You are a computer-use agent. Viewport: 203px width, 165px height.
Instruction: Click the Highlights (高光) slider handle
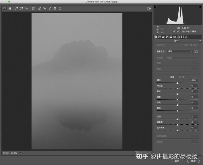point(178,94)
